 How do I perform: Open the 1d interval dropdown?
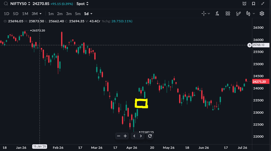[x=88, y=14]
